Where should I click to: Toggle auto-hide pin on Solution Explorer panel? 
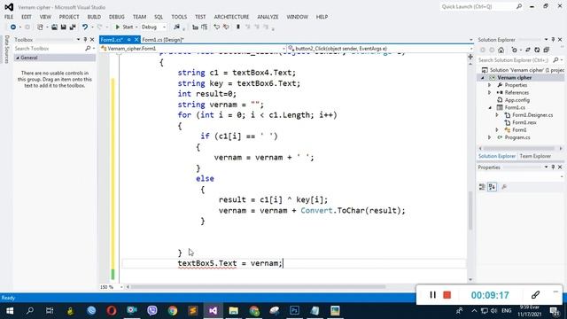tap(553, 39)
